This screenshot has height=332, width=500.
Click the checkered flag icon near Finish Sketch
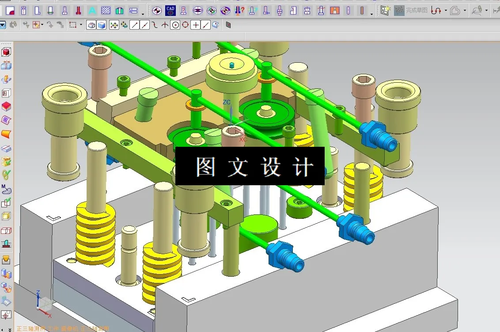click(399, 10)
